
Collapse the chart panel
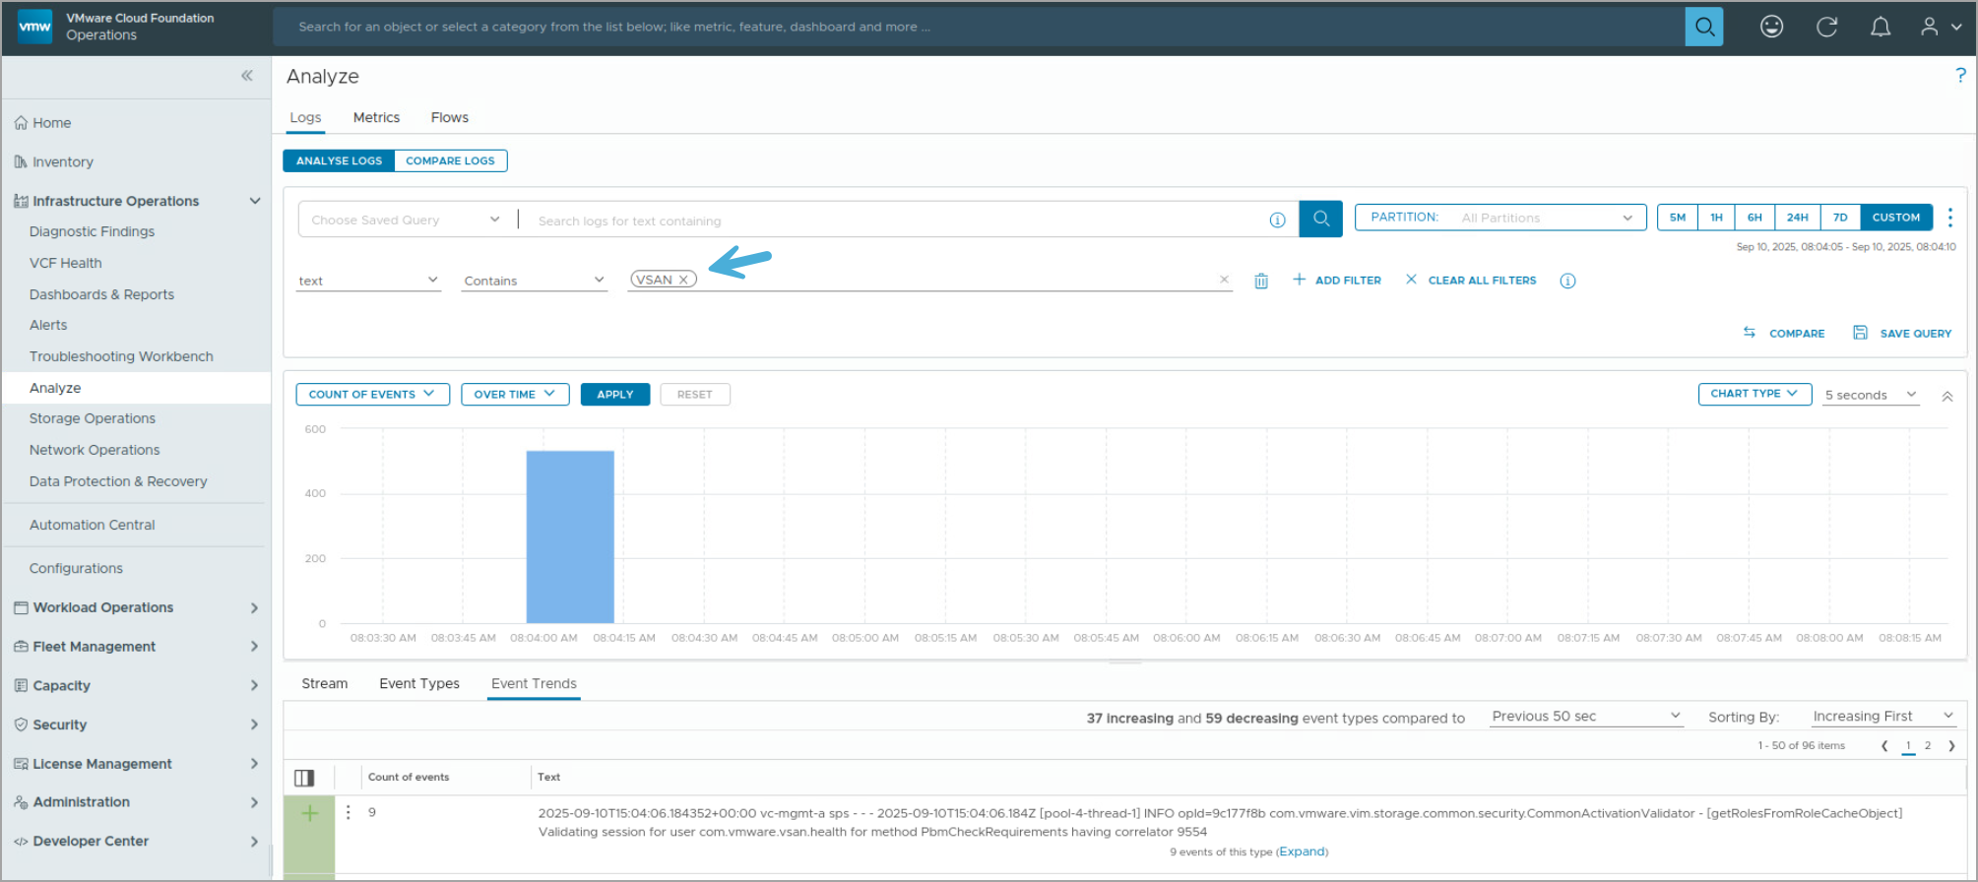[1946, 396]
